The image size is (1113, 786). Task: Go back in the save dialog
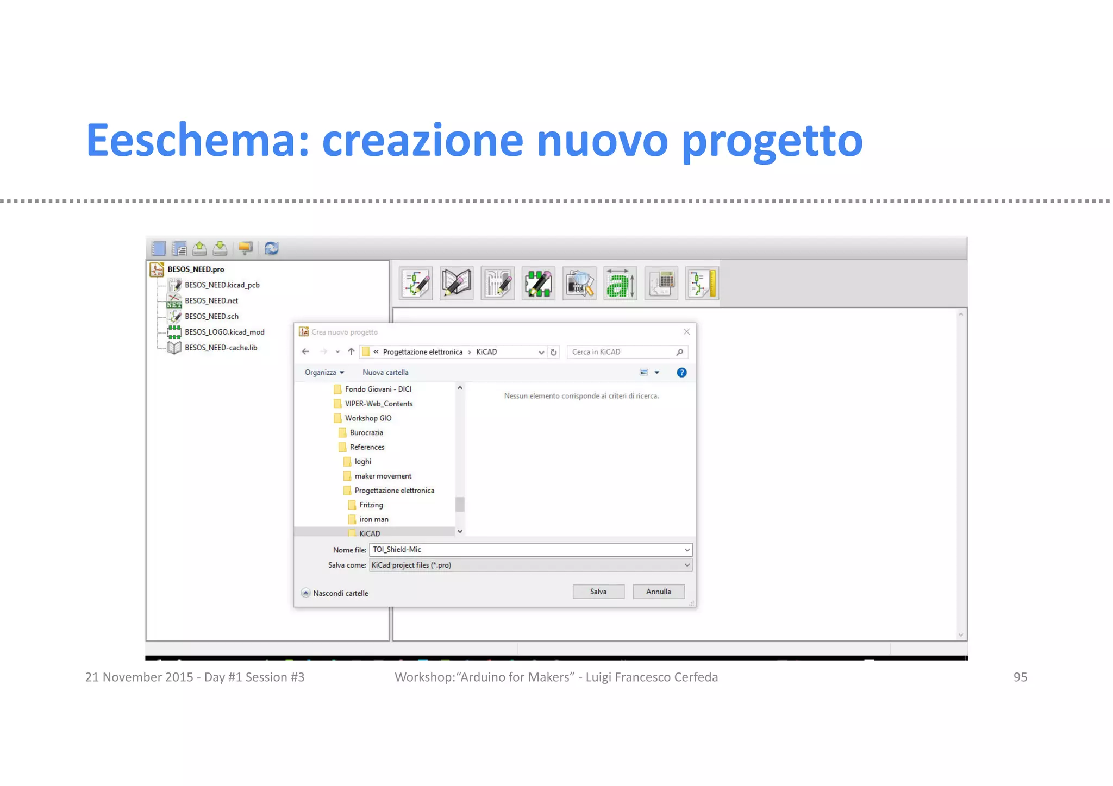coord(306,352)
